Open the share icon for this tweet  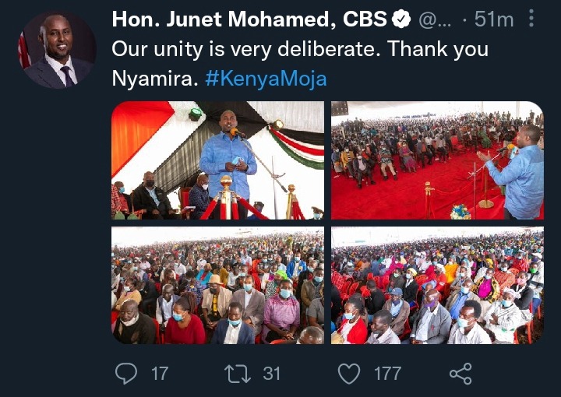tap(460, 374)
